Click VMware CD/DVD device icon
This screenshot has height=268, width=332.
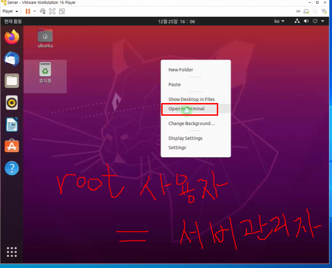[315, 11]
